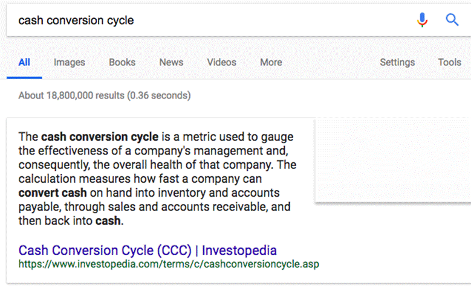
Task: Switch to the Images tab
Action: pyautogui.click(x=69, y=62)
